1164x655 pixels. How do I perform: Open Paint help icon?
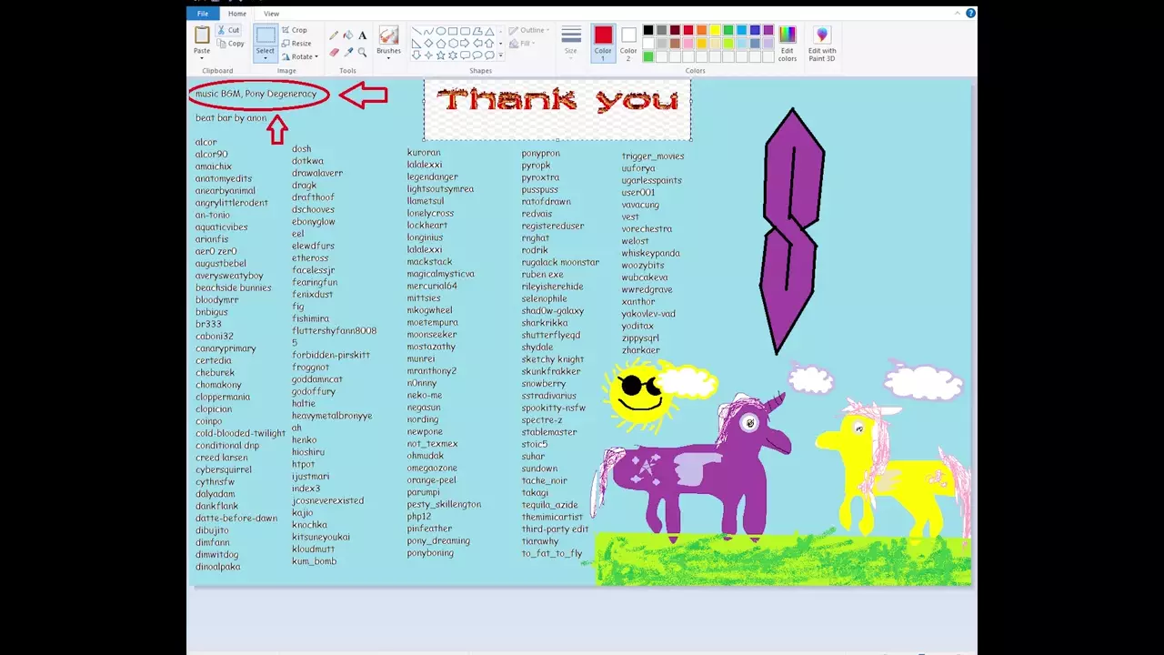tap(970, 14)
